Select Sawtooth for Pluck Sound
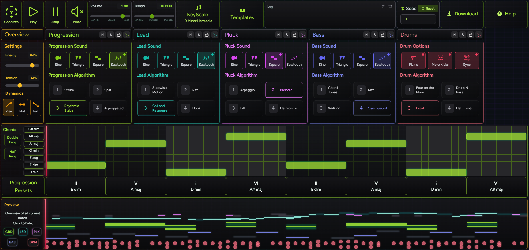The image size is (529, 250). click(294, 61)
